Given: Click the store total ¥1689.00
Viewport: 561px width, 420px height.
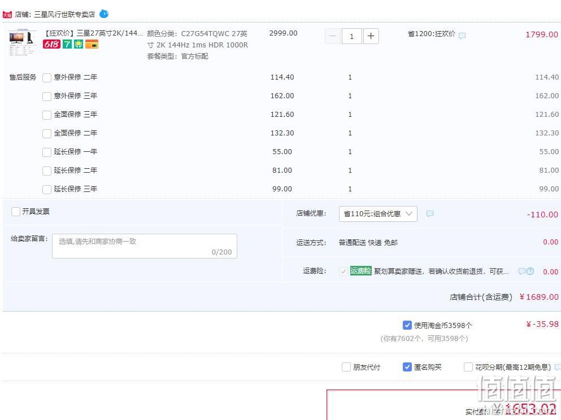Looking at the screenshot, I should tap(539, 297).
